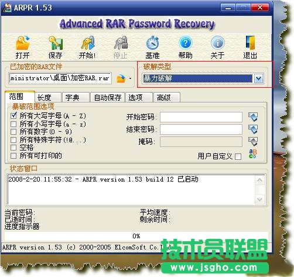
Task: Click the greyed 停止 (Stop) icon
Action: 121,43
